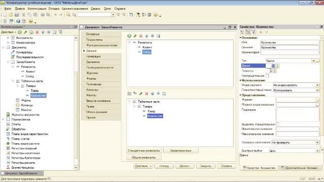Click the Синоним input field
The width and height of the screenshot is (324, 182).
[x=290, y=47]
